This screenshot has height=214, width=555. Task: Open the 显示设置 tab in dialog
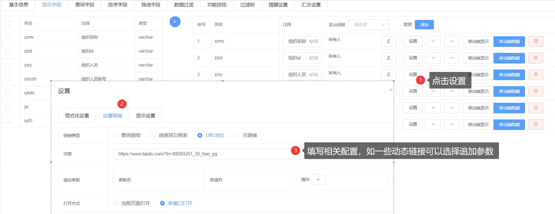point(145,116)
